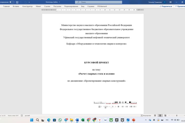
Task: Open ribbon display options icon
Action: 171,2
